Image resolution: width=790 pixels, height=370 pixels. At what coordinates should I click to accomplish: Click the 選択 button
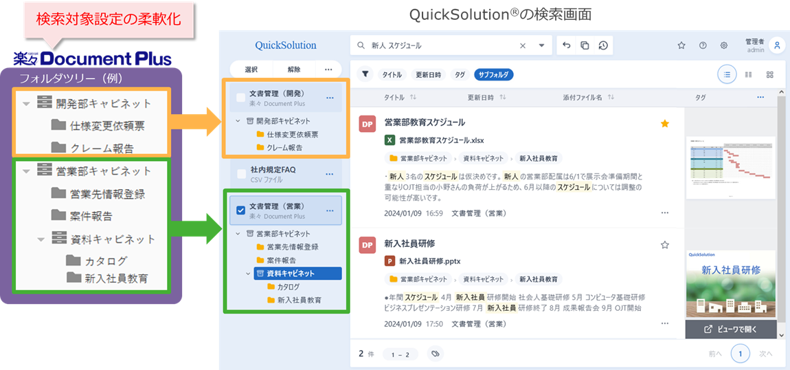251,69
